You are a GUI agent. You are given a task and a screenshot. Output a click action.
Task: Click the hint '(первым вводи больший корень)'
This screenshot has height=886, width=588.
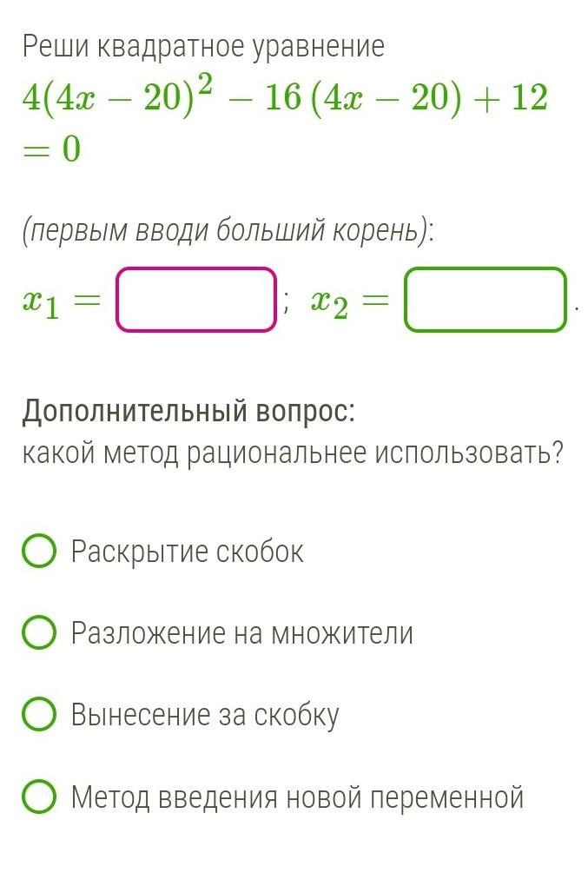click(228, 230)
